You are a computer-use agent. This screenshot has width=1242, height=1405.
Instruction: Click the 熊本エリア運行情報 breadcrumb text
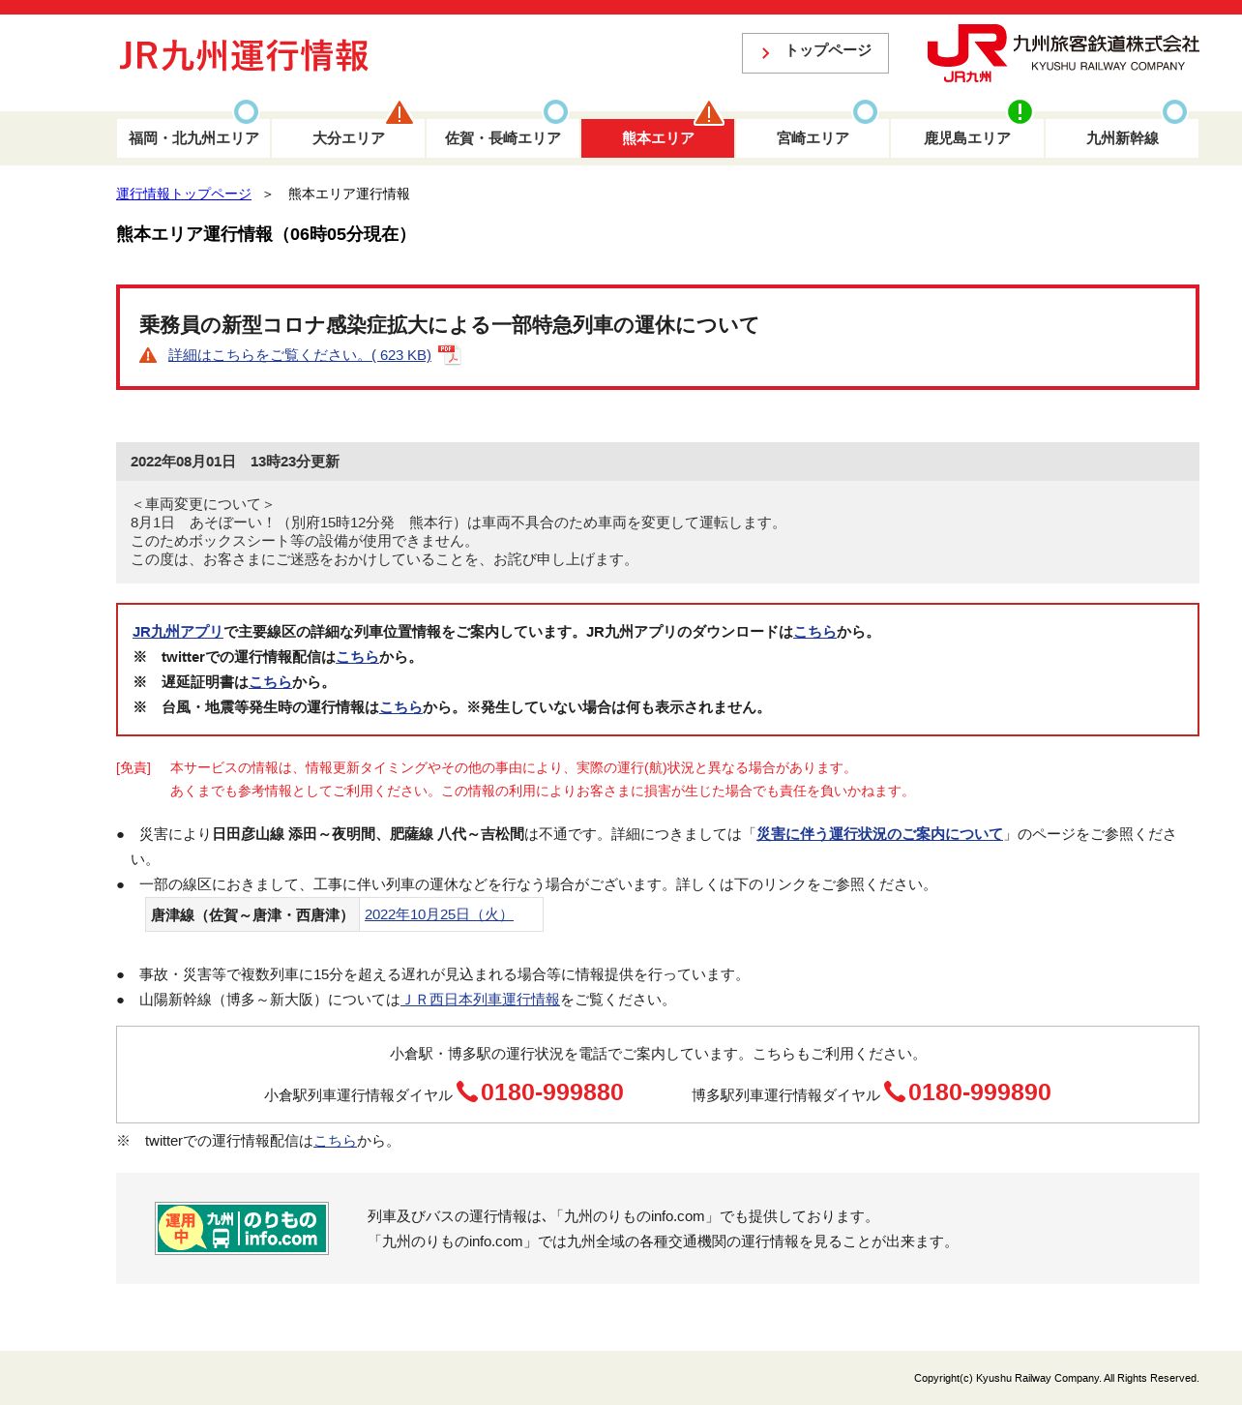[x=349, y=194]
